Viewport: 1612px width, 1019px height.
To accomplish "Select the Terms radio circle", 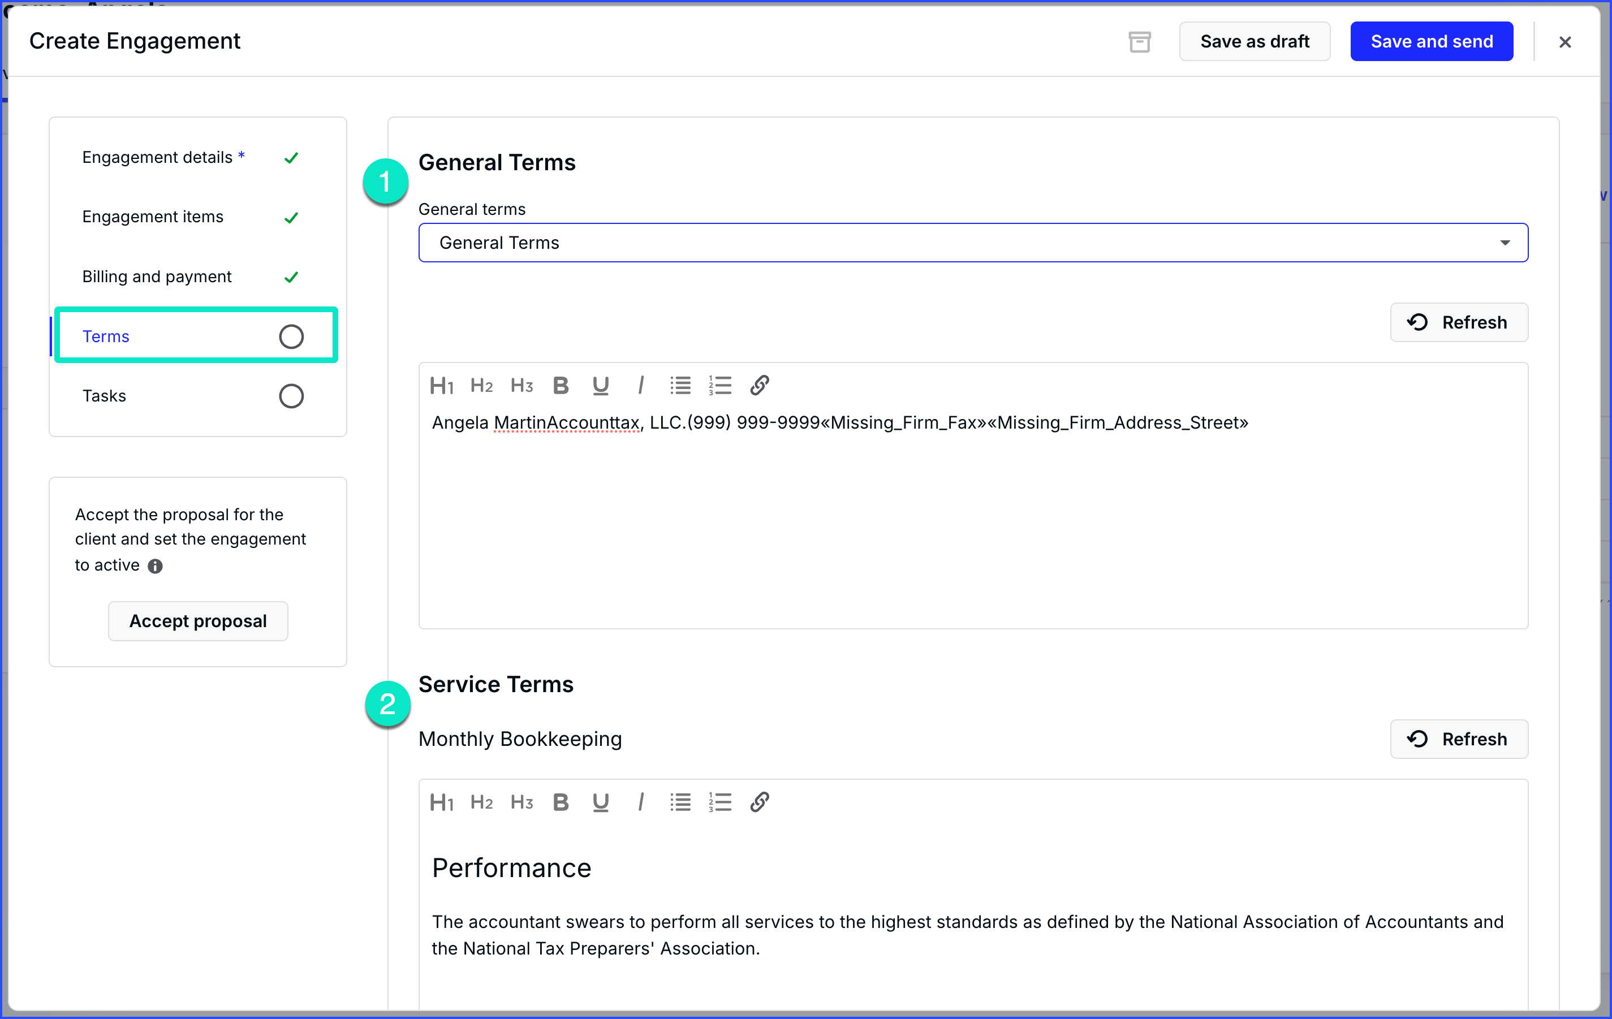I will (x=292, y=336).
